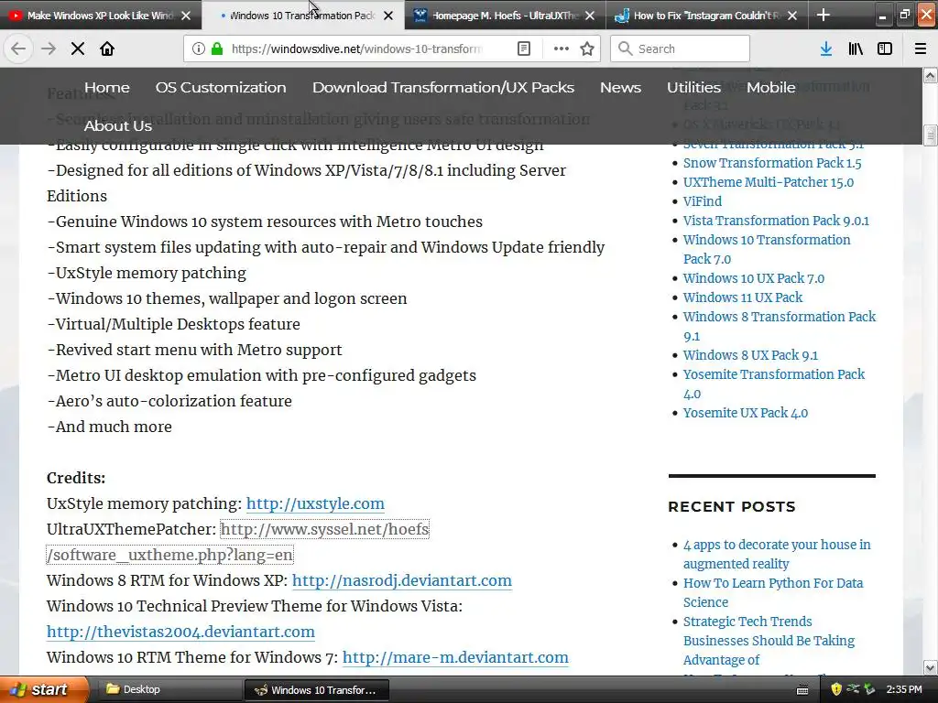This screenshot has height=703, width=938.
Task: Open Windows 11 UX Pack link
Action: (x=743, y=297)
